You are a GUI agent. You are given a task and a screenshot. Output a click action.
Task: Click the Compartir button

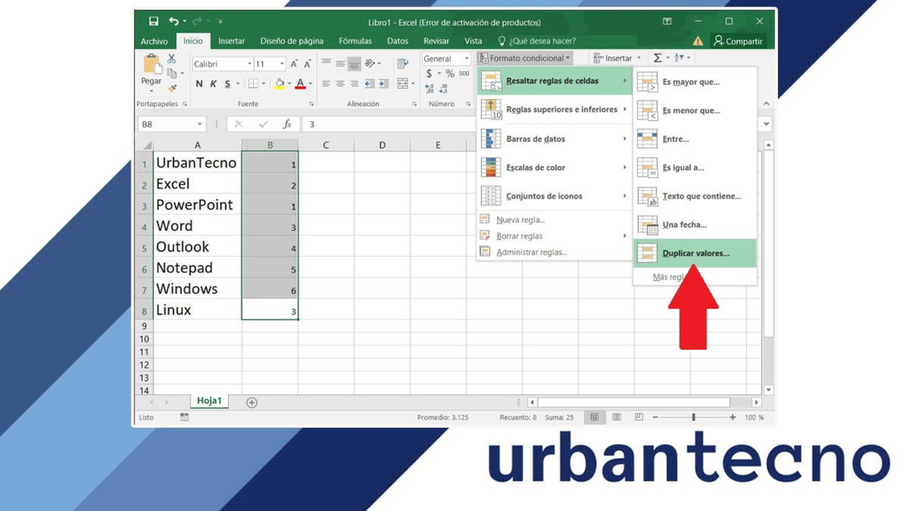(x=739, y=41)
